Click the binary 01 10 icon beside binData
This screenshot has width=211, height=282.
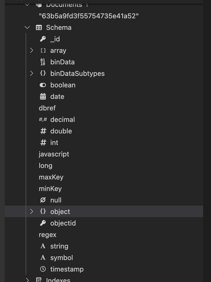pyautogui.click(x=43, y=62)
